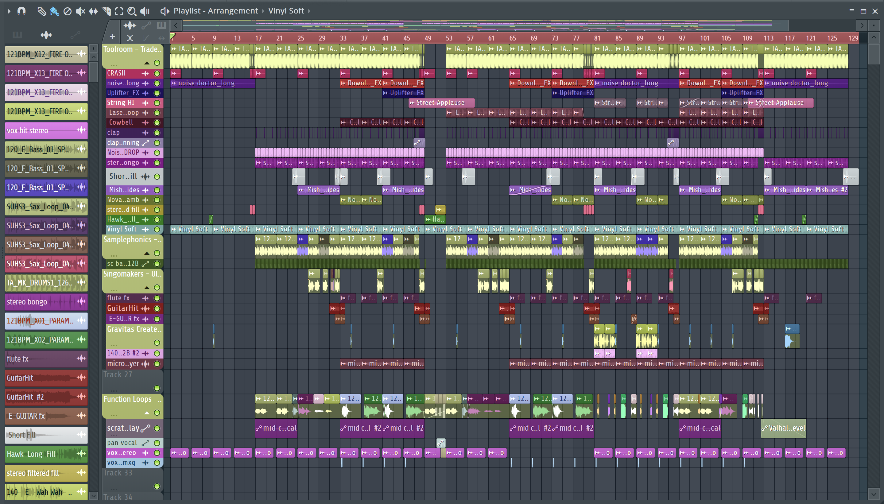The height and width of the screenshot is (504, 884).
Task: Select the Valhal..evel automation clip
Action: [784, 428]
